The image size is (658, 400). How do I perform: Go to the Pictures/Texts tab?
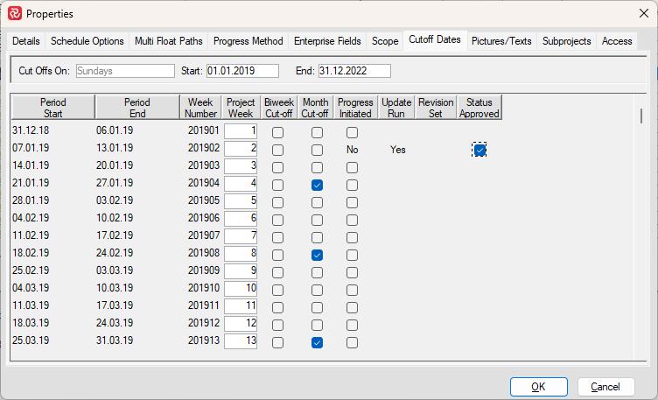[502, 41]
